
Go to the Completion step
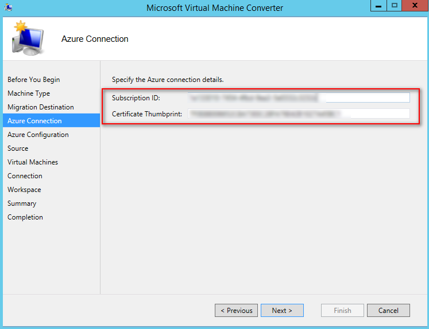[25, 217]
